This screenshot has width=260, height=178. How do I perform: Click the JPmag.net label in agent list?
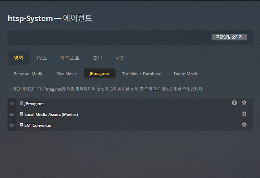(34, 104)
